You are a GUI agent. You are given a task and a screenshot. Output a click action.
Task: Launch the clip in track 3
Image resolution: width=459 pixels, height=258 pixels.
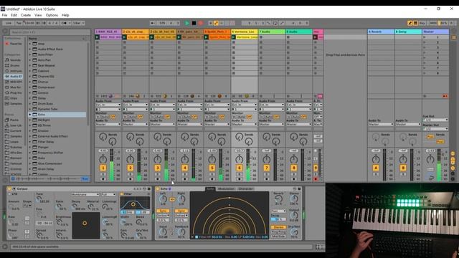151,37
